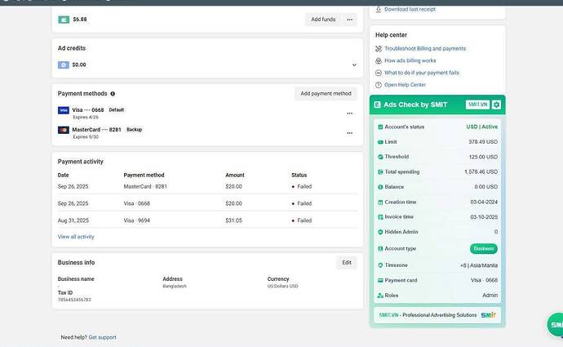Click the $6.88 funds balance
The width and height of the screenshot is (563, 347).
tap(80, 20)
